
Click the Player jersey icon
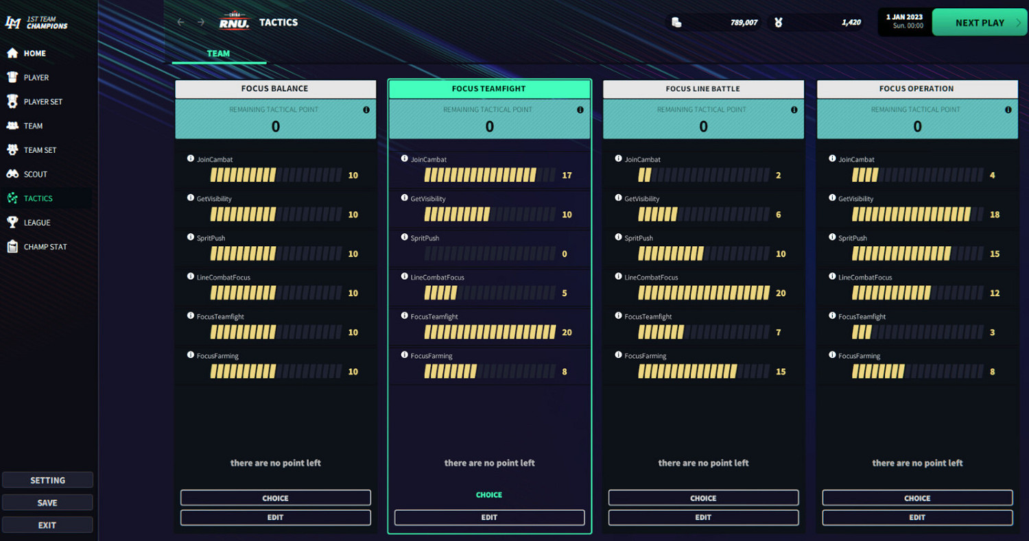[x=12, y=77]
